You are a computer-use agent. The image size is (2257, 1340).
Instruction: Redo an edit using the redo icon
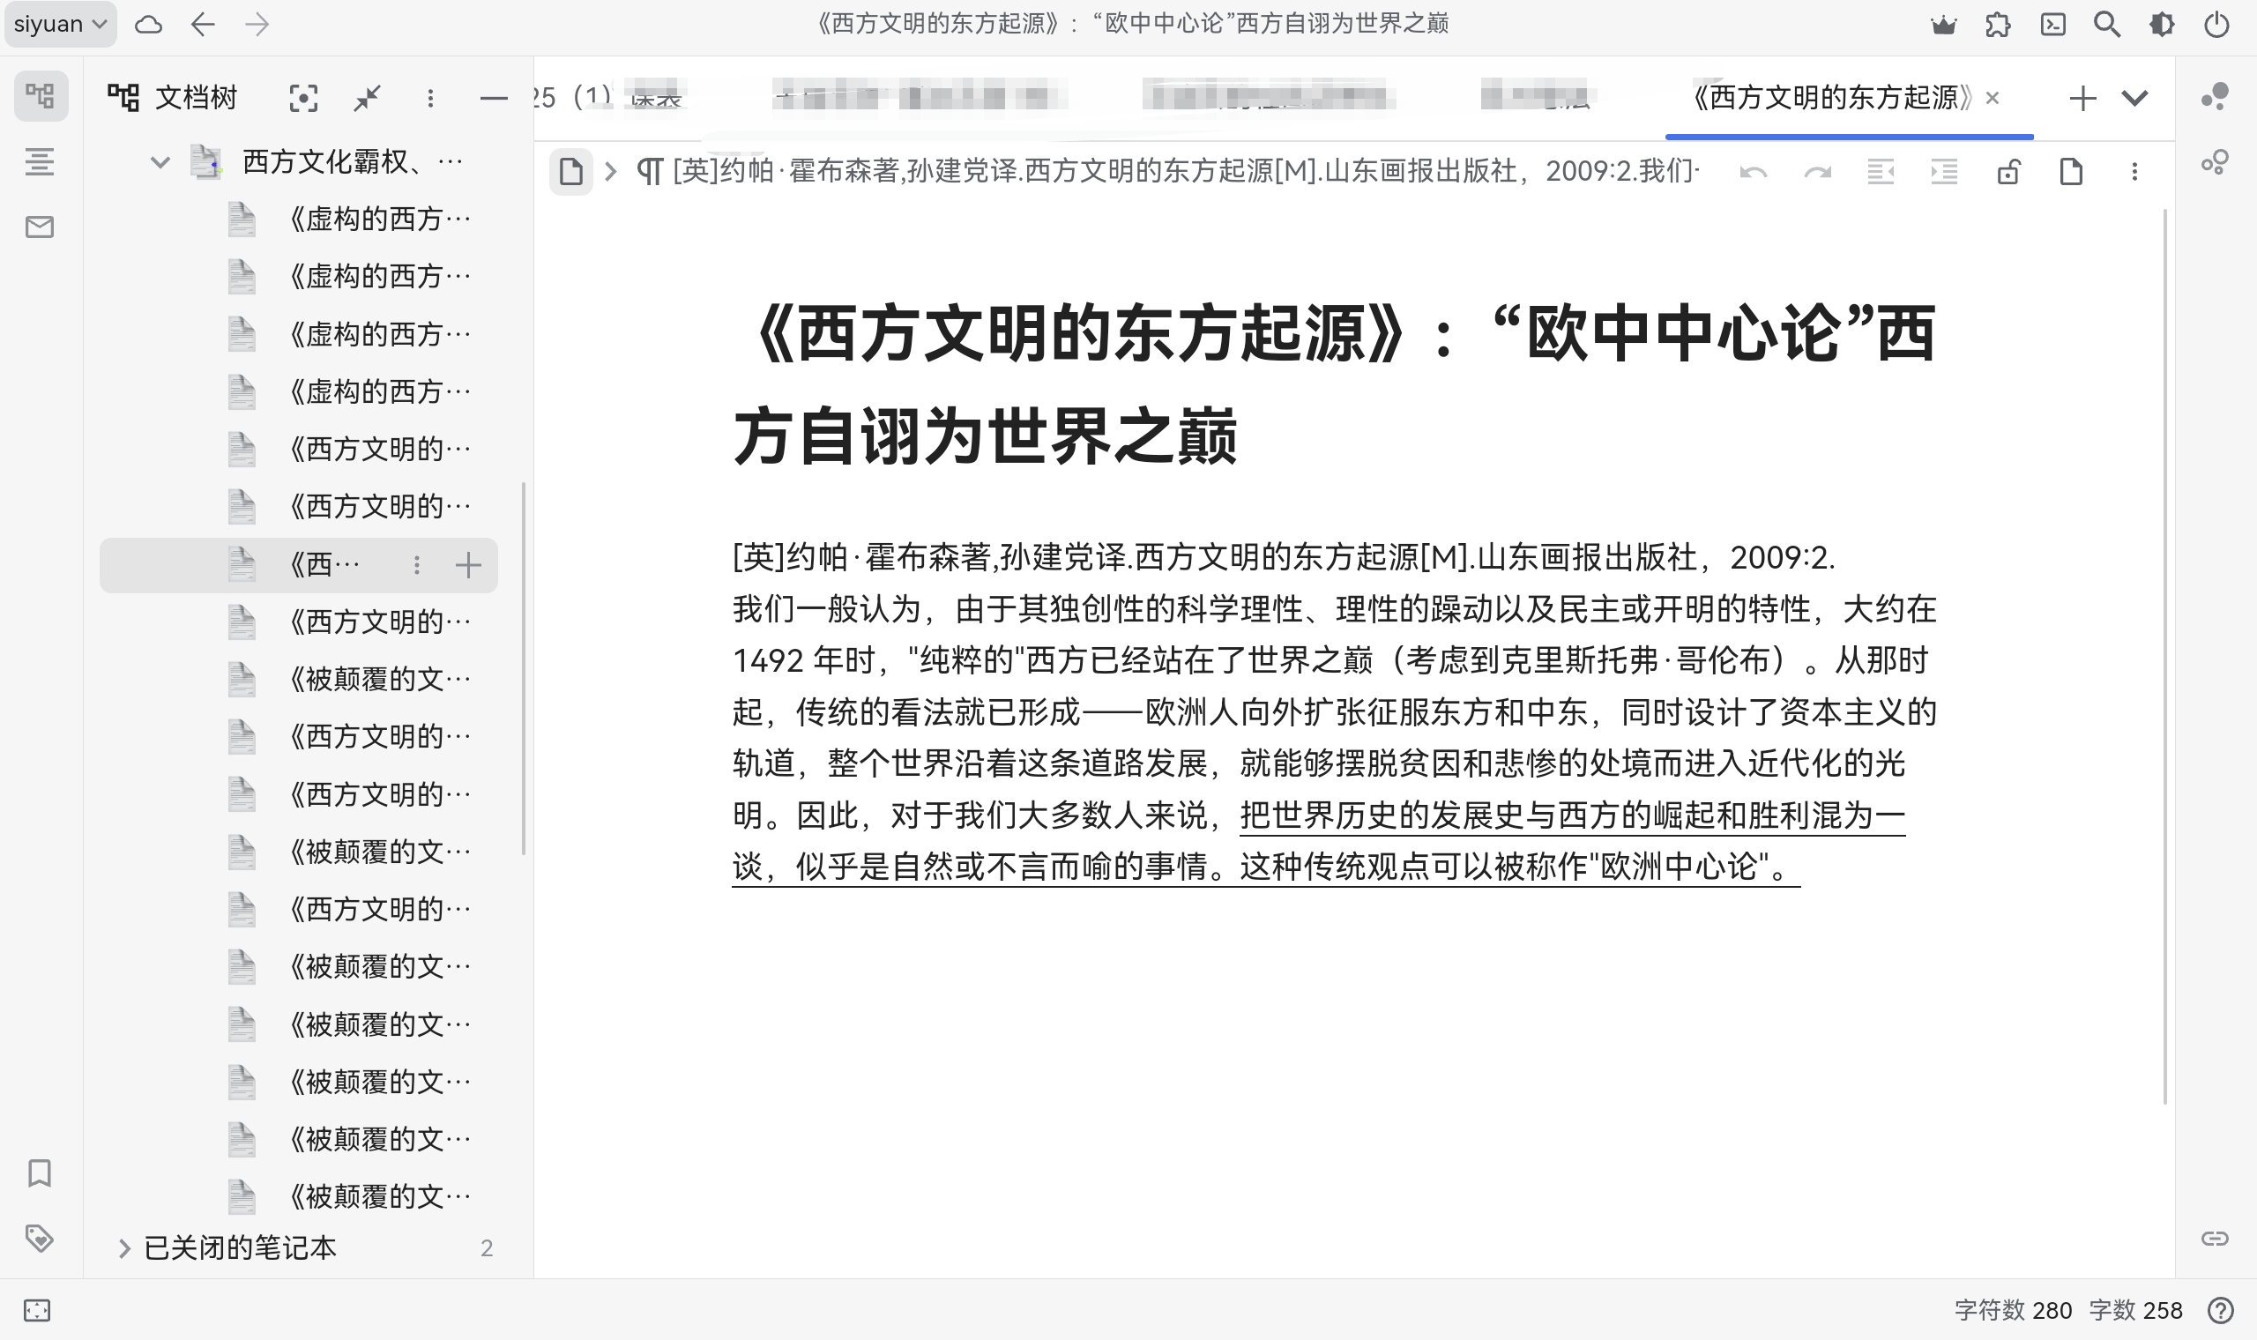coord(1817,172)
